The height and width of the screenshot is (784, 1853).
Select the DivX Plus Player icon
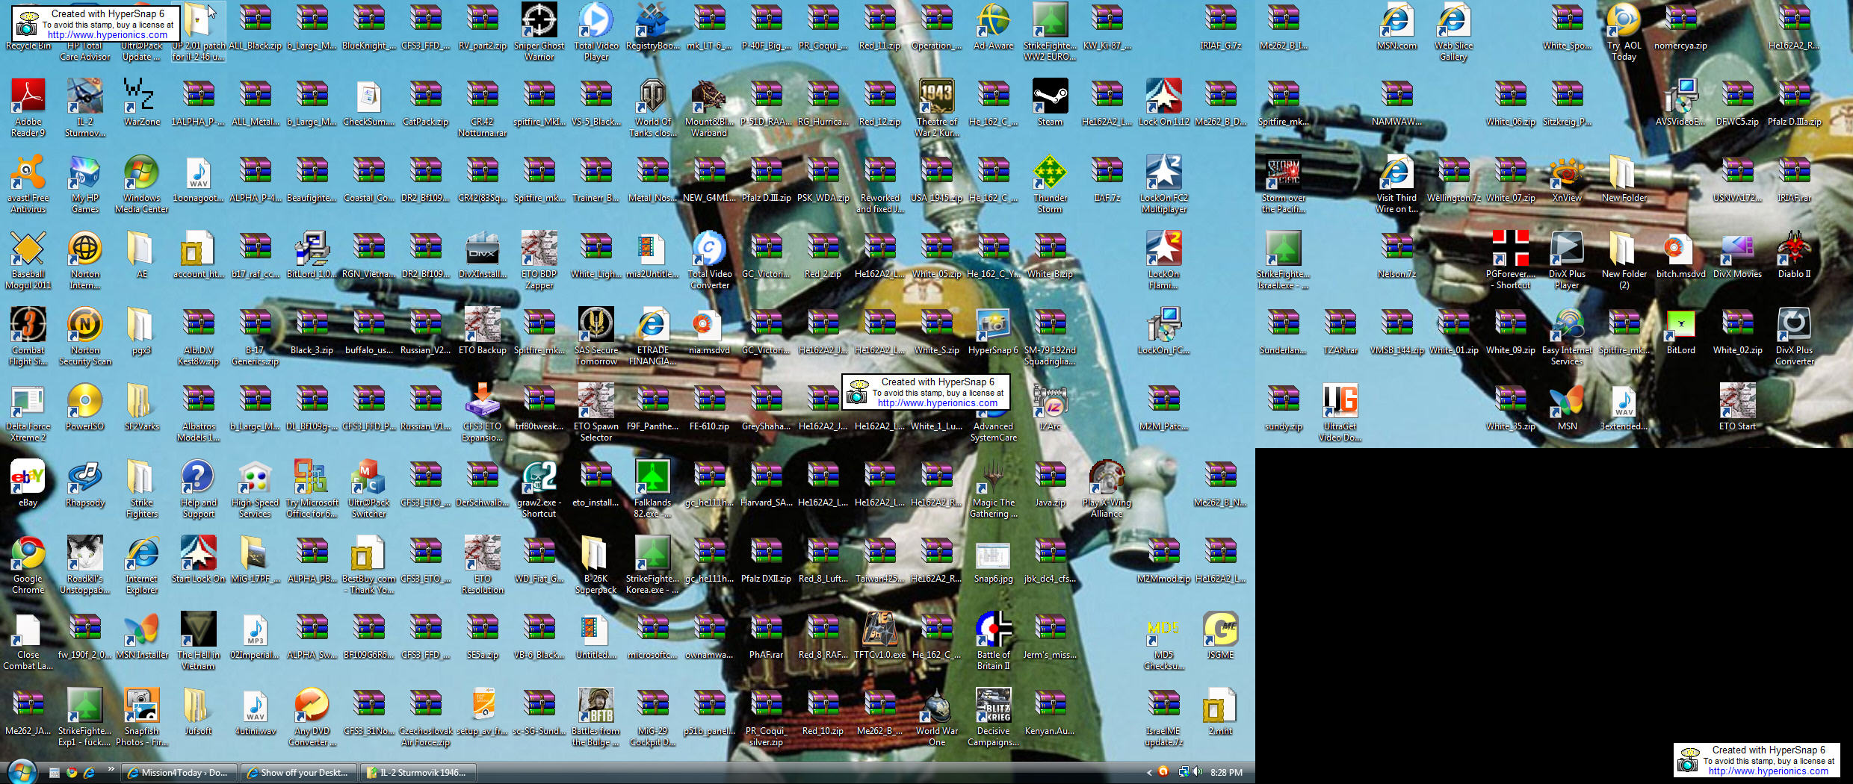click(1568, 261)
